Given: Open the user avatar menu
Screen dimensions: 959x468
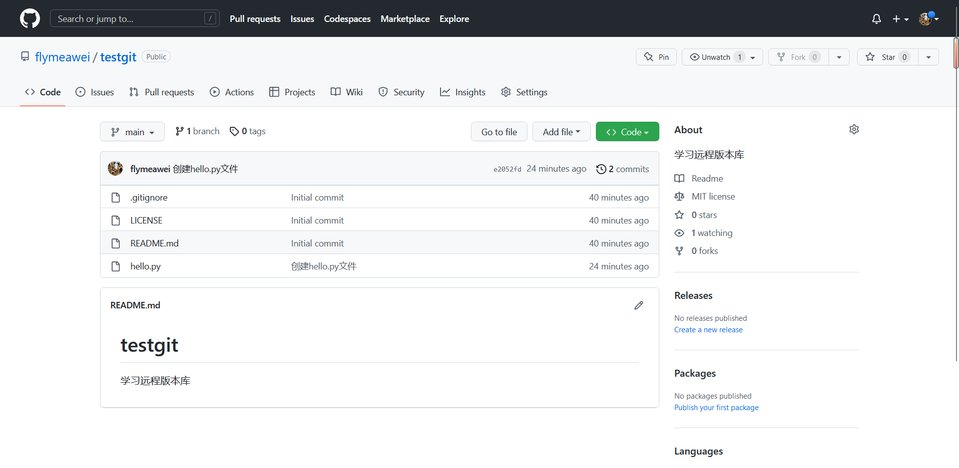Looking at the screenshot, I should pos(929,19).
